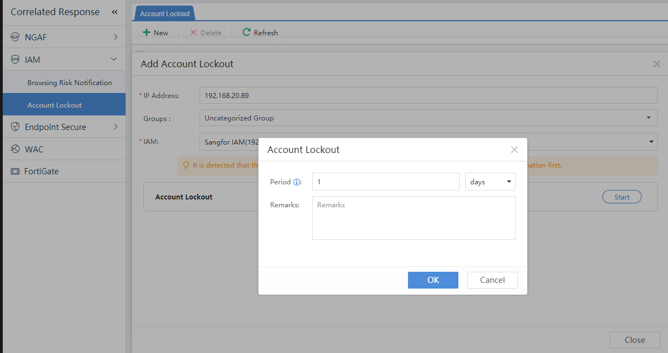Screen dimensions: 668x353
Task: Click into the Remarks text area
Action: (413, 218)
